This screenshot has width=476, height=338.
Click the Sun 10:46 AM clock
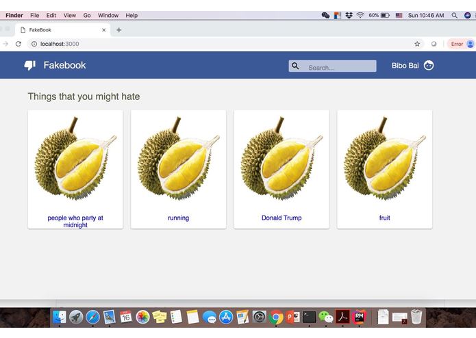[426, 16]
